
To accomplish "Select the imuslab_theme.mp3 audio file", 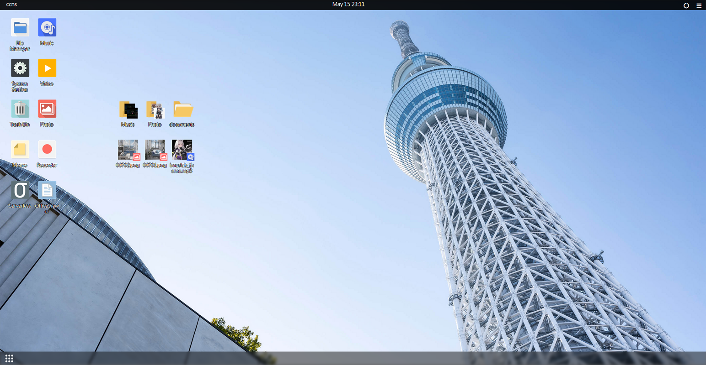I will pyautogui.click(x=182, y=151).
